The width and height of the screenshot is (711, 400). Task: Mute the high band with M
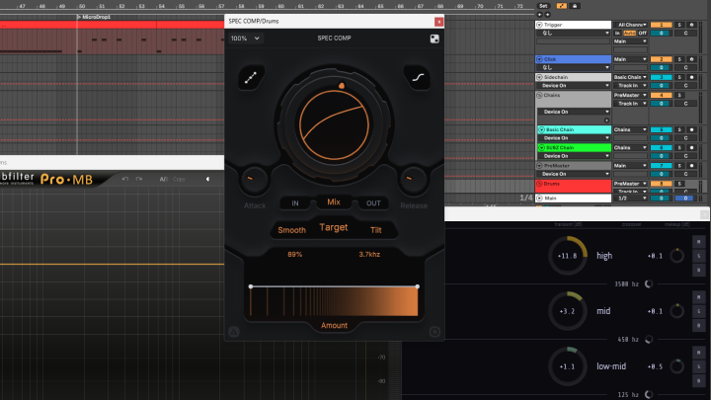698,242
